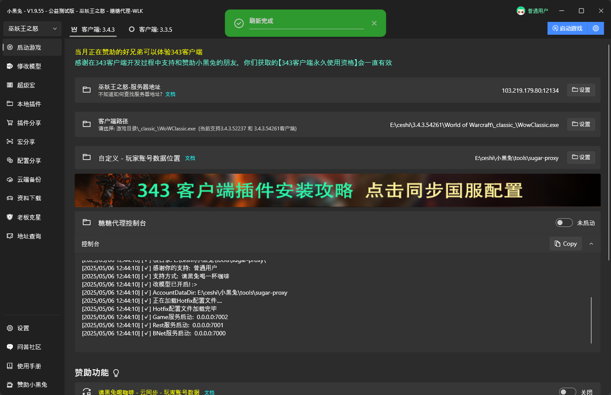Image resolution: width=611 pixels, height=395 pixels.
Task: Collapse the 控制台 panel with chevron
Action: (591, 244)
